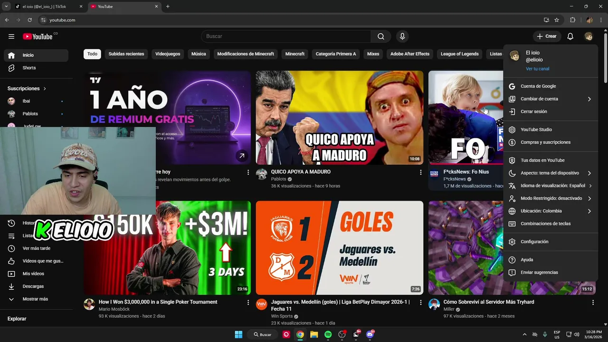Open Windows Start menu
The width and height of the screenshot is (608, 342).
pyautogui.click(x=238, y=334)
